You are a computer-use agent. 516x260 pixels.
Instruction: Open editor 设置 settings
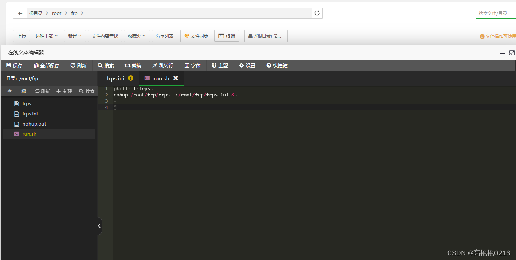(x=247, y=66)
